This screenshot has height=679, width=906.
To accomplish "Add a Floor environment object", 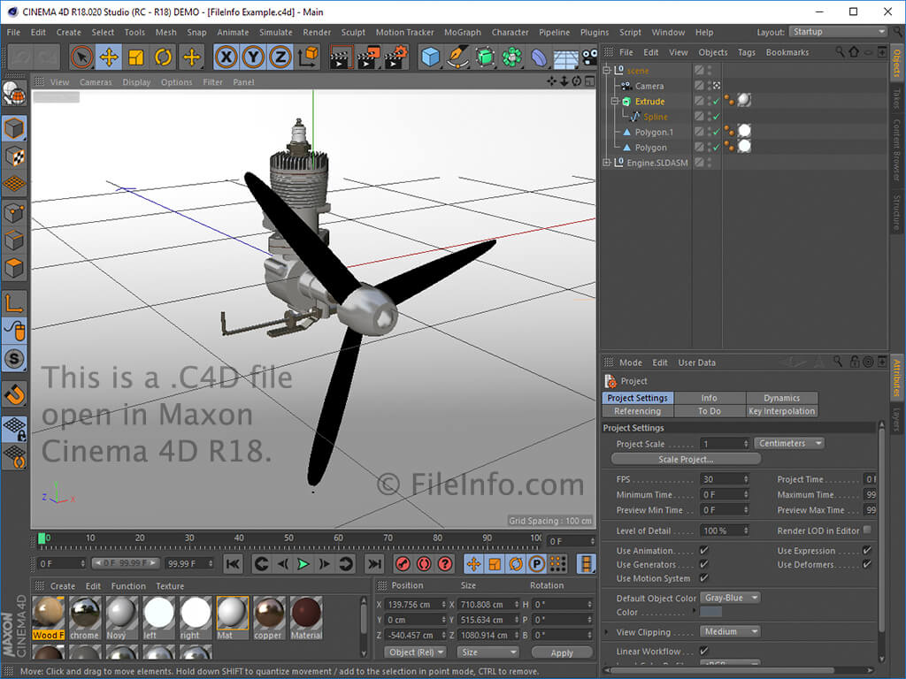I will point(565,57).
